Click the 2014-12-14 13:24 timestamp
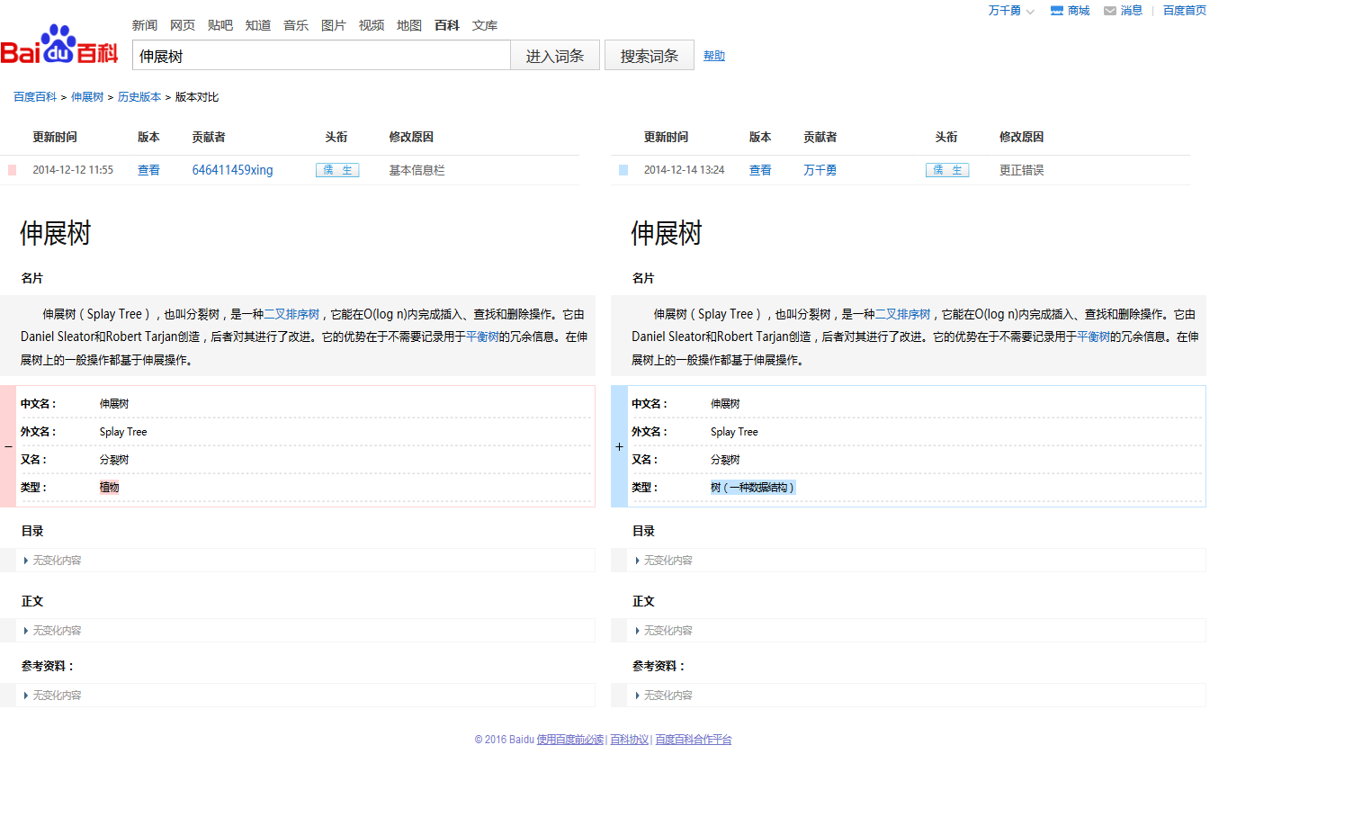This screenshot has height=817, width=1371. [x=684, y=170]
